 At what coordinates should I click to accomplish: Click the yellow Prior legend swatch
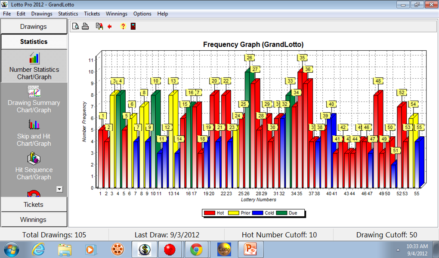pyautogui.click(x=234, y=213)
